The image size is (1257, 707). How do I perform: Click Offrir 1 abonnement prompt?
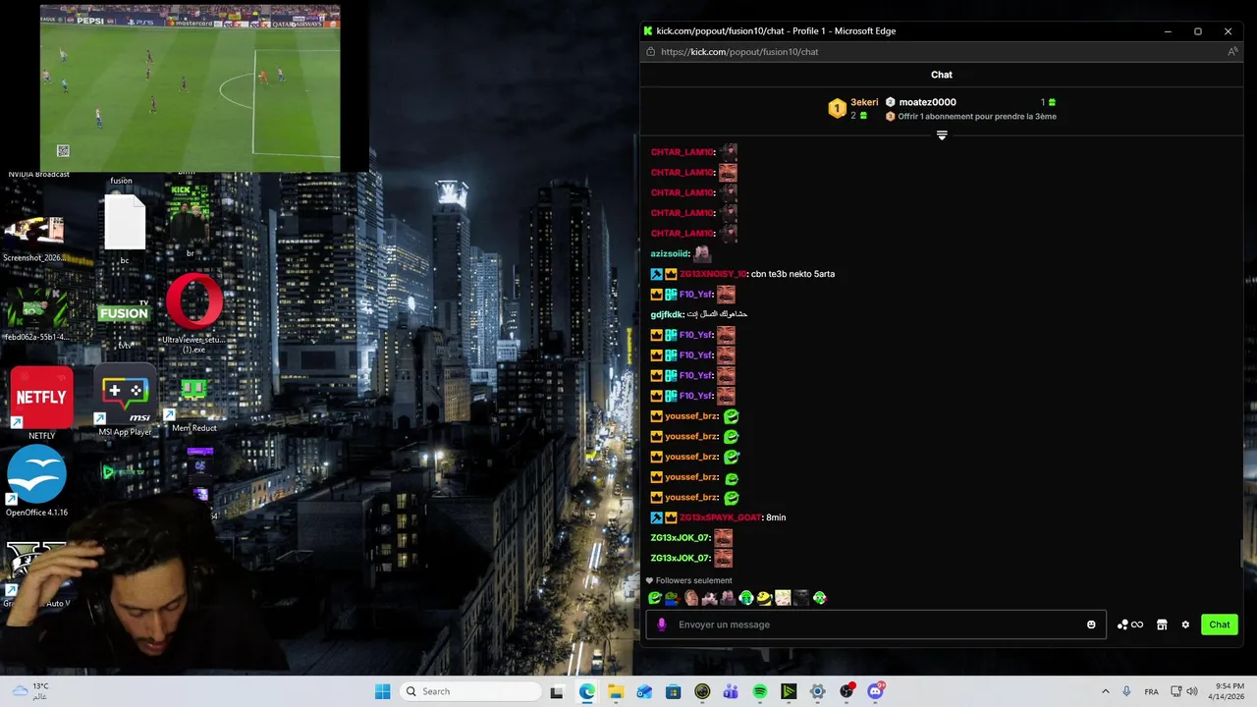click(x=970, y=117)
